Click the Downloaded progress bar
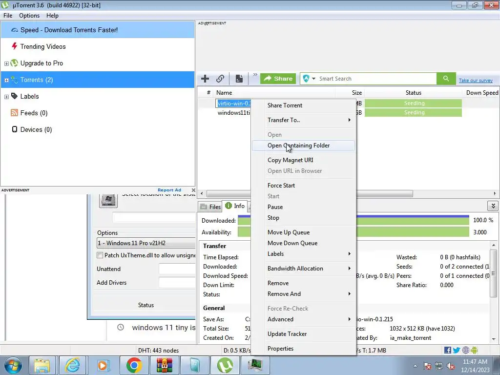 [x=354, y=220]
